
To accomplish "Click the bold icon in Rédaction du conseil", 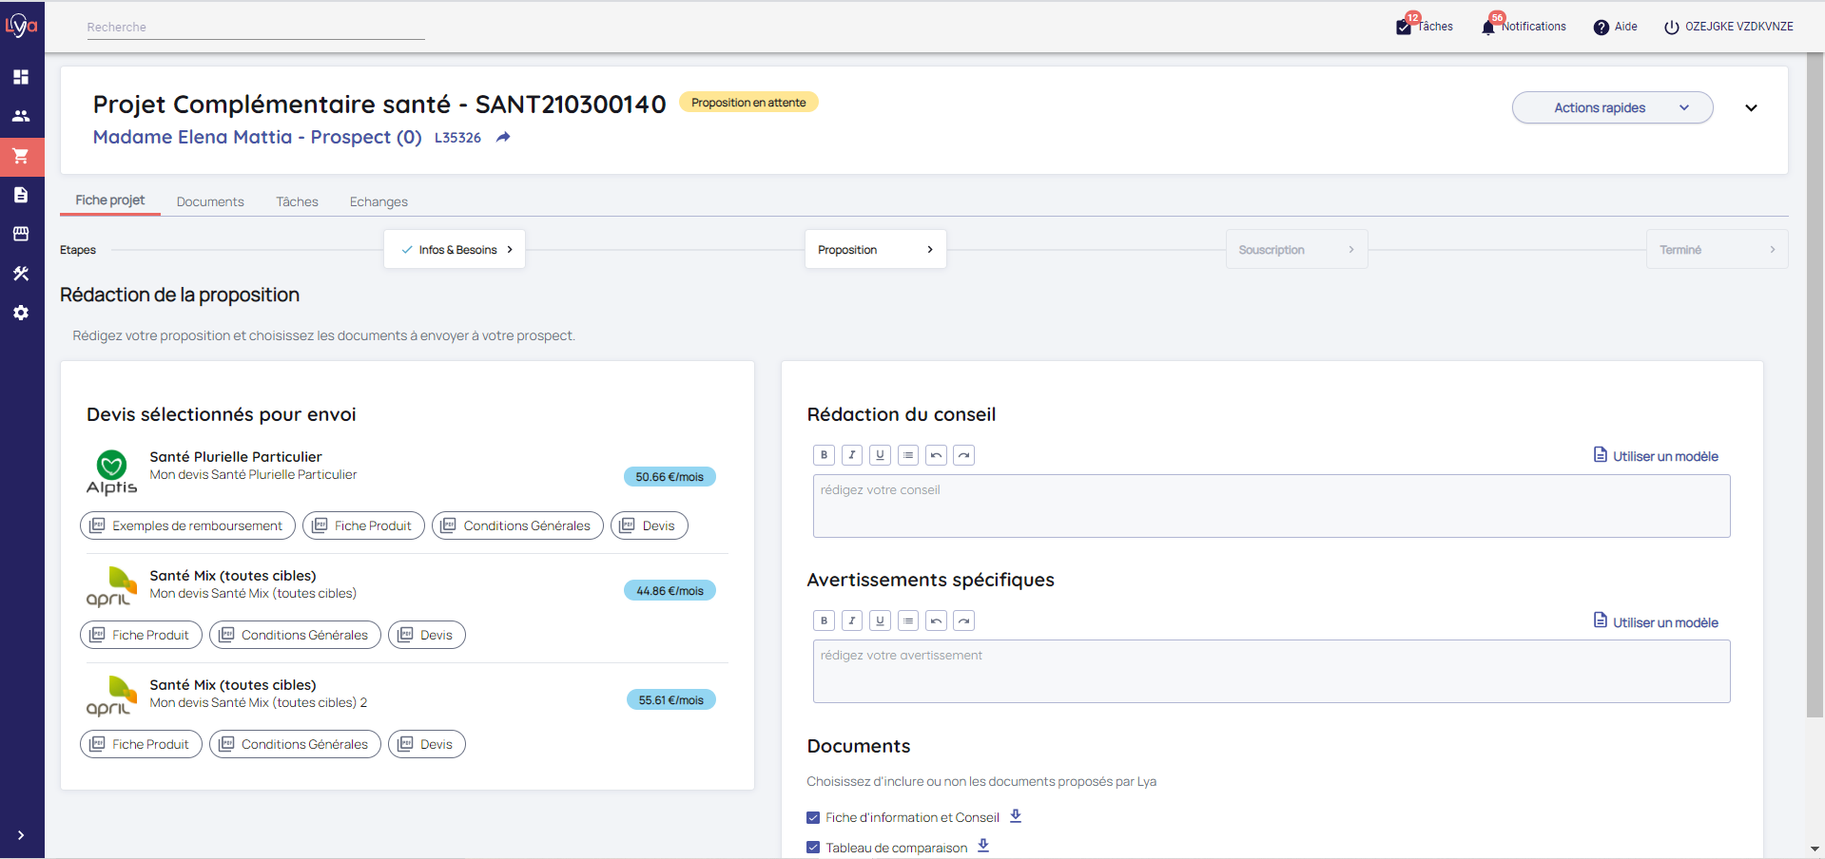I will point(824,455).
